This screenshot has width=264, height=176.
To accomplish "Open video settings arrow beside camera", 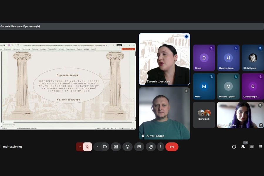I will [x=97, y=147].
